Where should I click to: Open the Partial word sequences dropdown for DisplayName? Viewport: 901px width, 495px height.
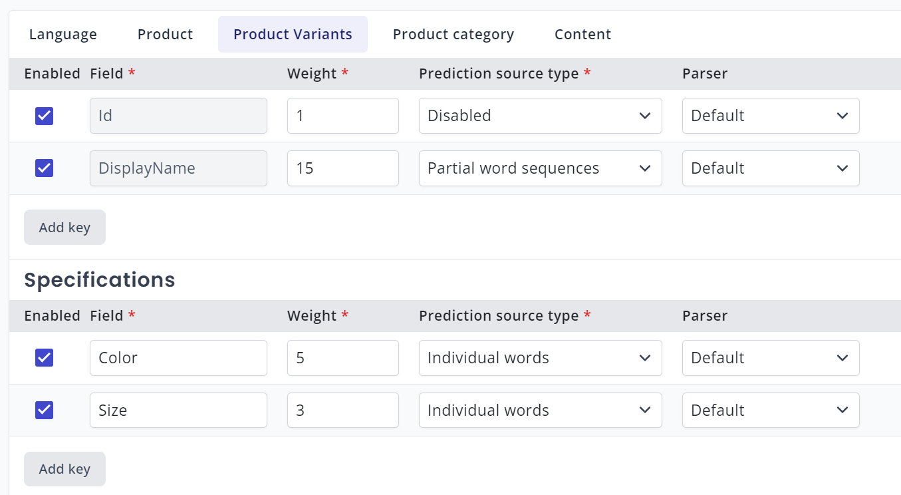coord(540,168)
